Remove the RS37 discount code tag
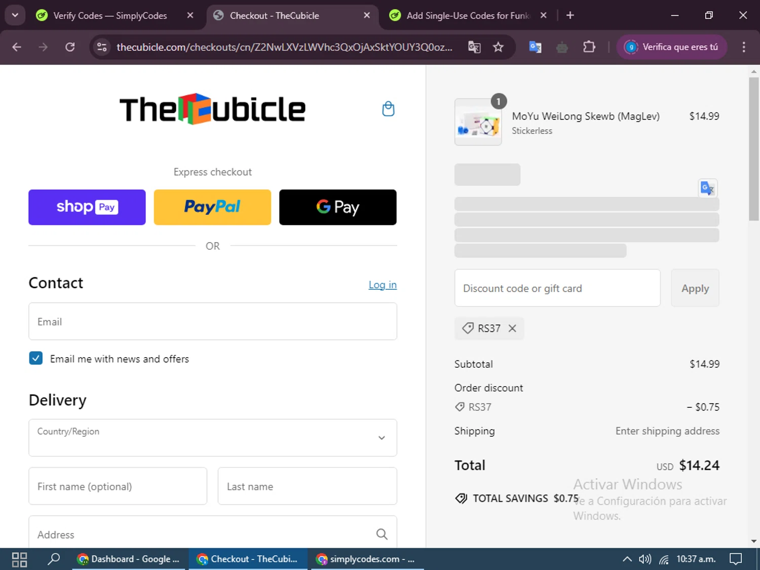The image size is (760, 570). tap(512, 328)
